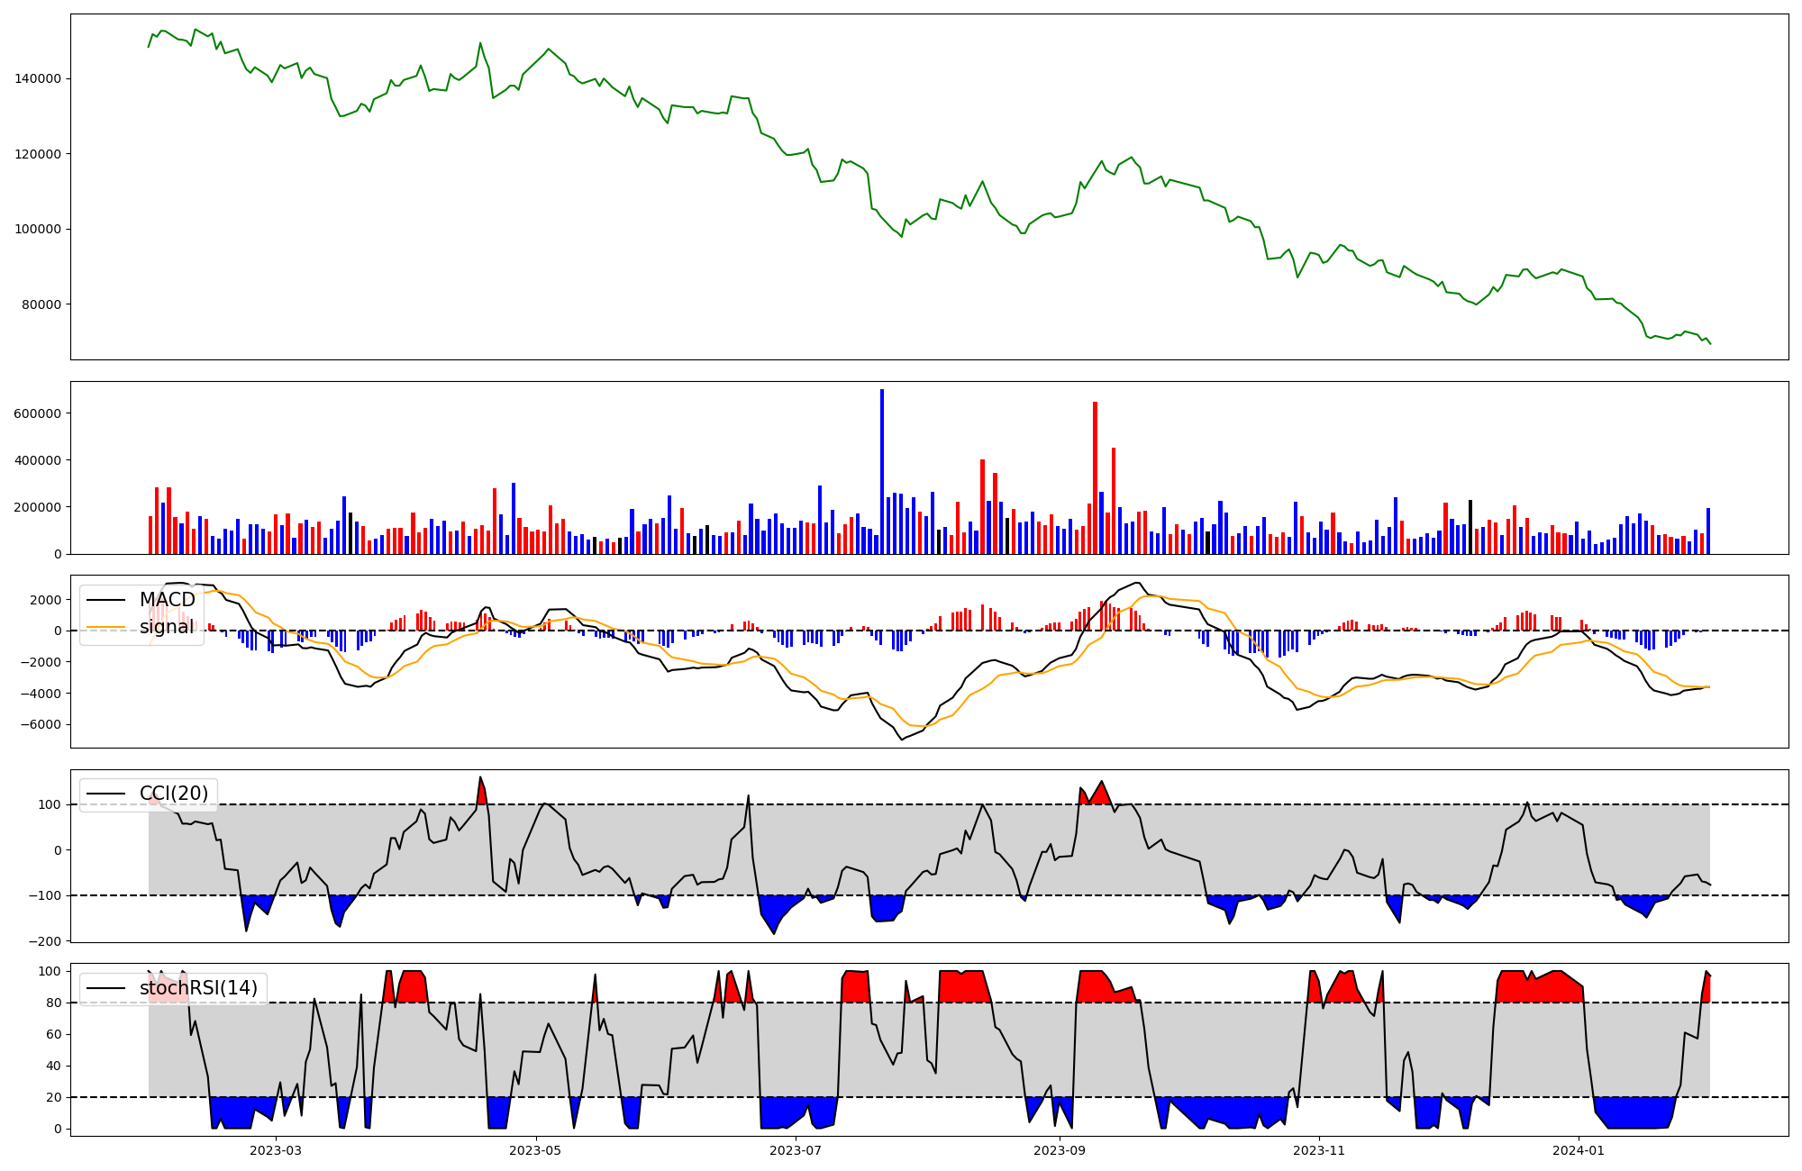Click the -200 CCI axis label
Image resolution: width=1802 pixels, height=1171 pixels.
(47, 941)
